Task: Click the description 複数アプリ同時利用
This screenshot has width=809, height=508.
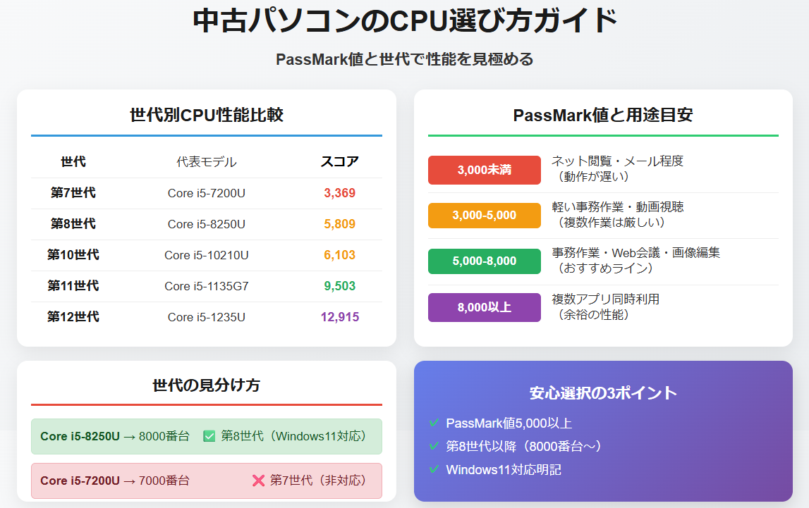Action: (606, 299)
